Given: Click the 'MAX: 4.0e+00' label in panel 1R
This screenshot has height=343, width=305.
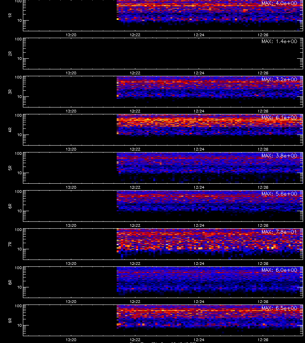Looking at the screenshot, I should coord(279,3).
